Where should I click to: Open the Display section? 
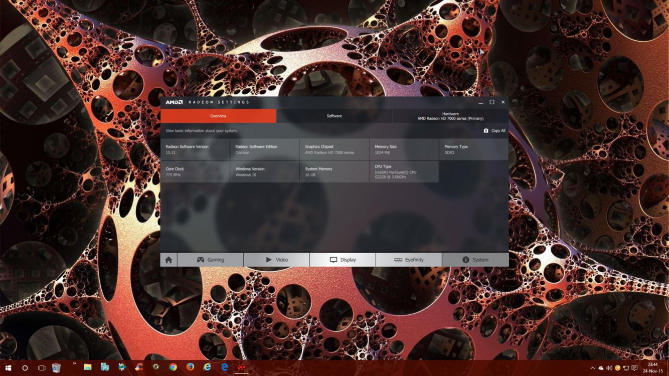[343, 260]
